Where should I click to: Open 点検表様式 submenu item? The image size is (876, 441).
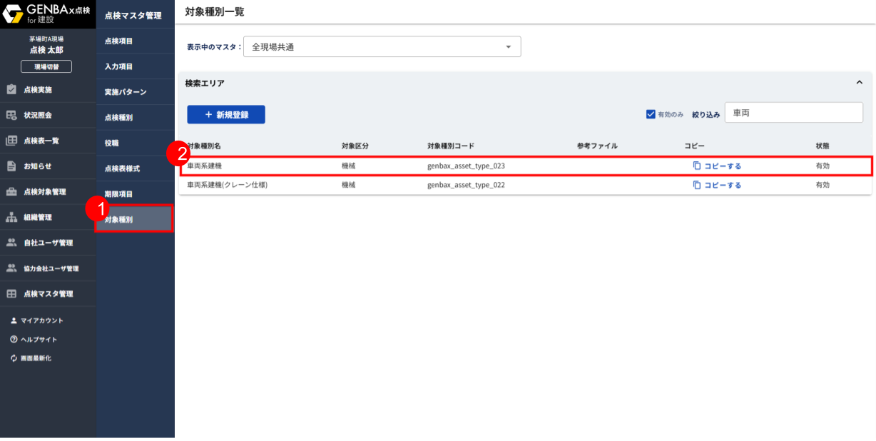pyautogui.click(x=122, y=168)
